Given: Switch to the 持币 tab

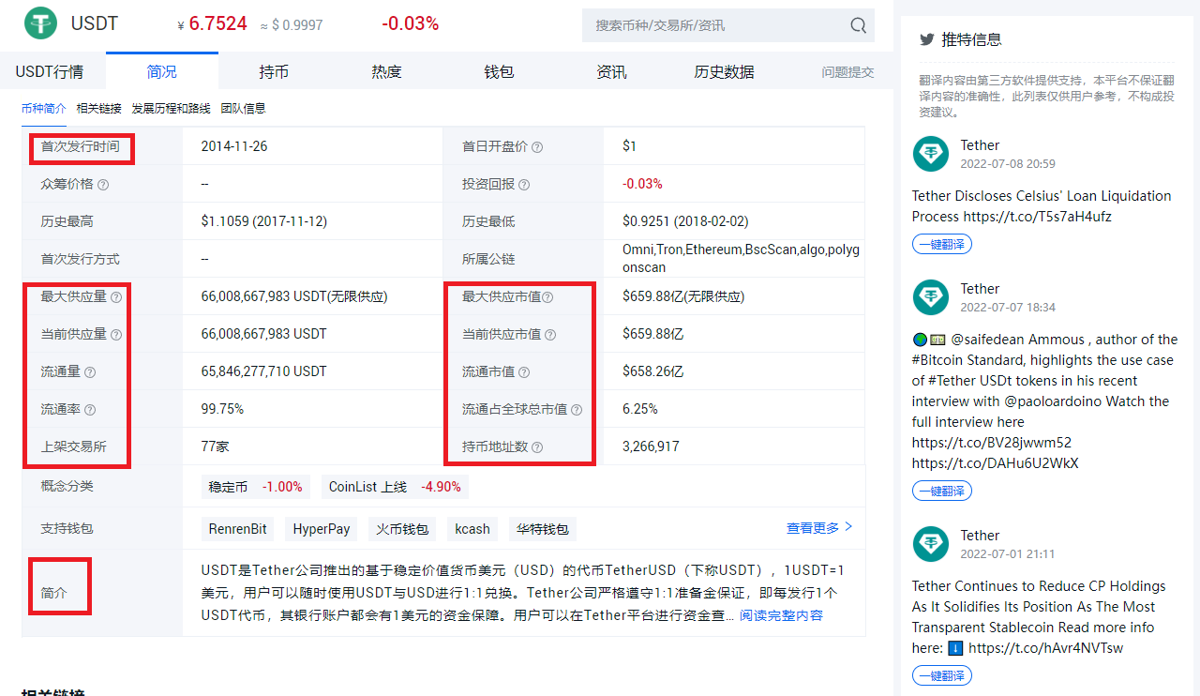Looking at the screenshot, I should click(274, 70).
